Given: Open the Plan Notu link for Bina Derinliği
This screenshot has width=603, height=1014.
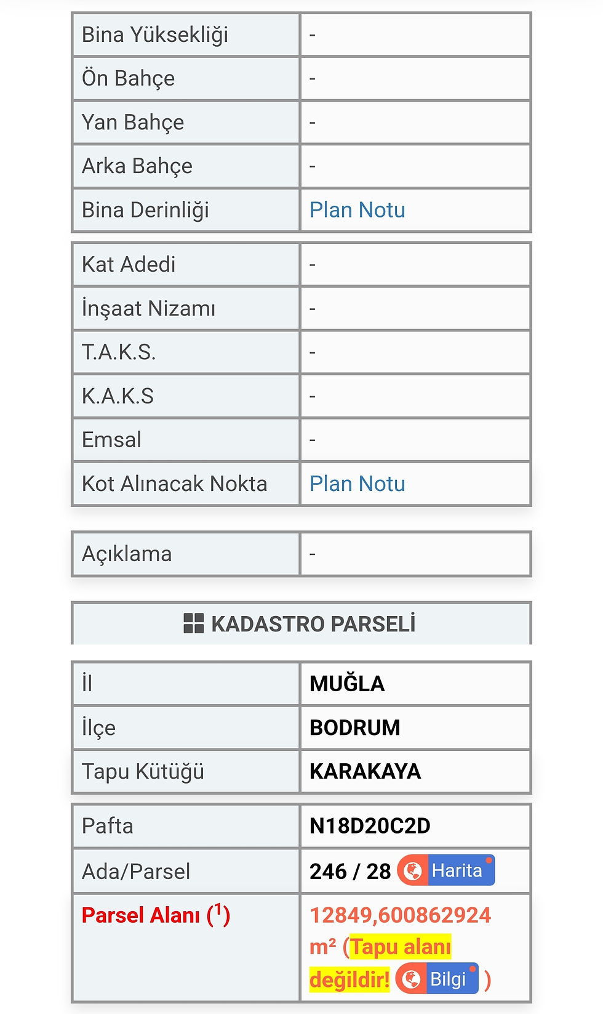Looking at the screenshot, I should pyautogui.click(x=357, y=210).
